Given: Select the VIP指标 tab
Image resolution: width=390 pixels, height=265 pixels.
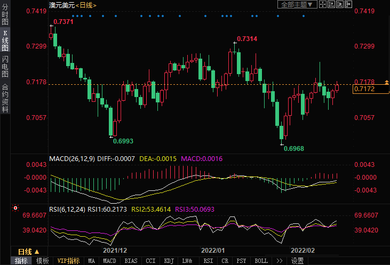Looking at the screenshot, I should point(68,261).
